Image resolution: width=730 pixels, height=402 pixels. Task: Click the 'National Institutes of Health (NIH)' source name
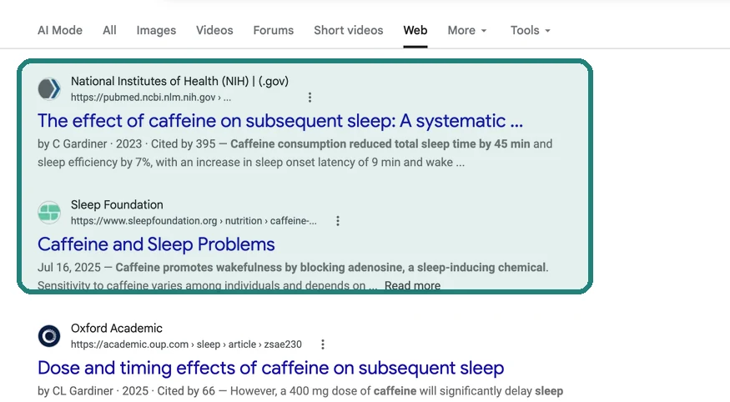[x=179, y=81]
